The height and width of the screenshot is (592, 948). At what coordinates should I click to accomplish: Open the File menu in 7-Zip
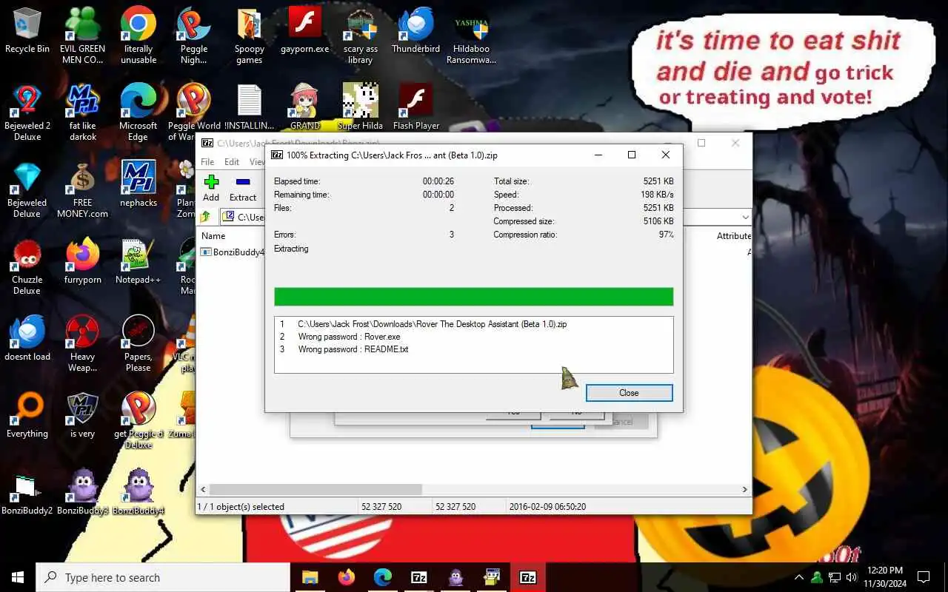point(207,161)
